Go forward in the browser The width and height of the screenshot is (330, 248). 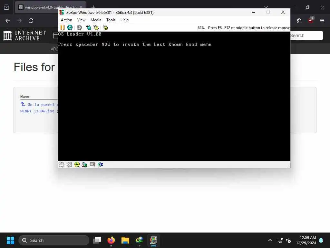19,21
